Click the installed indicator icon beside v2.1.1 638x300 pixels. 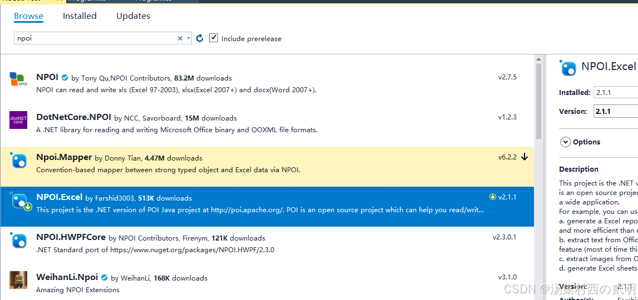(493, 197)
